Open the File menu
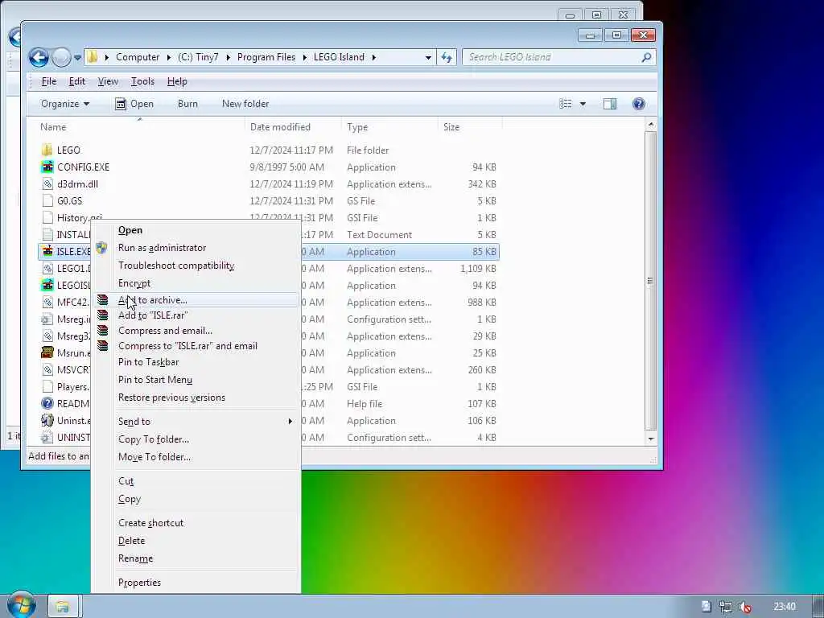 [x=49, y=81]
